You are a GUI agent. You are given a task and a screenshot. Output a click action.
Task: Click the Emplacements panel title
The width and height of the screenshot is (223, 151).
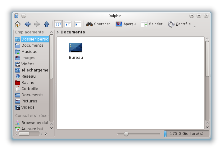click(x=30, y=32)
